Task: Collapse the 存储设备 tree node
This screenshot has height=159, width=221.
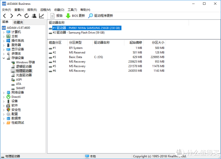Action: 4,58
